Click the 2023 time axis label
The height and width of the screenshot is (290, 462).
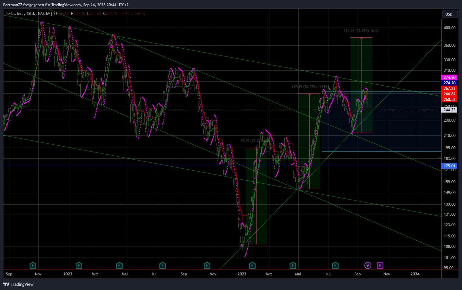(242, 274)
